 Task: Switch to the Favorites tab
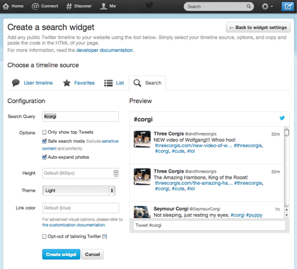[x=79, y=83]
